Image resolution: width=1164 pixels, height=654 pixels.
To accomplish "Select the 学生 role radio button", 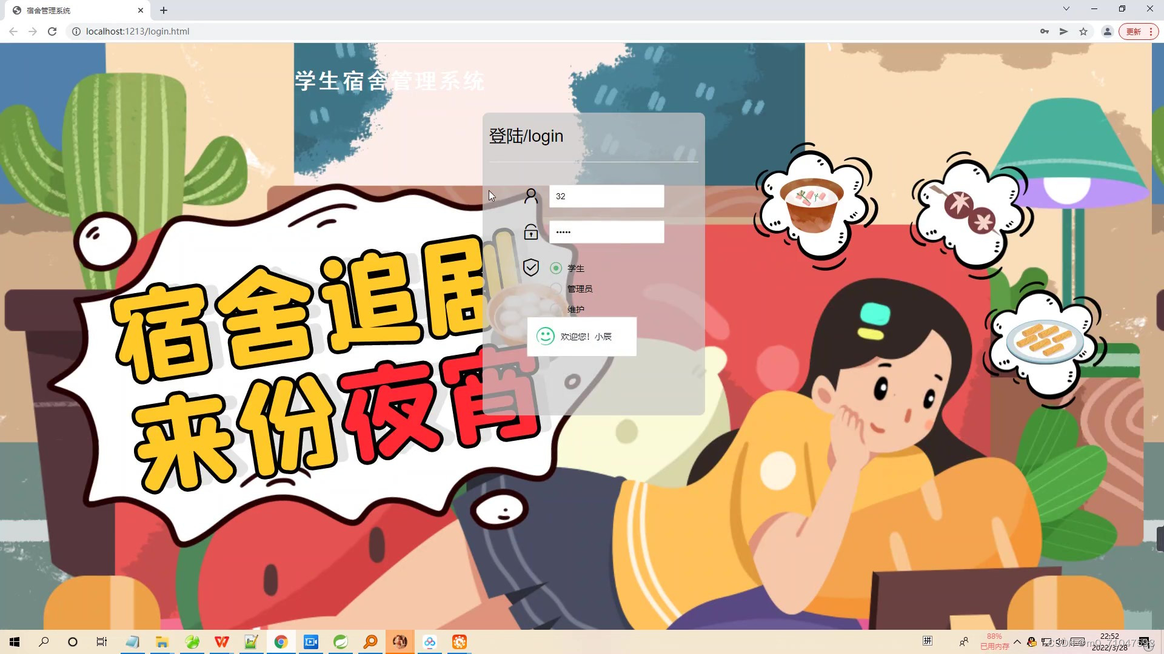I will (x=556, y=268).
